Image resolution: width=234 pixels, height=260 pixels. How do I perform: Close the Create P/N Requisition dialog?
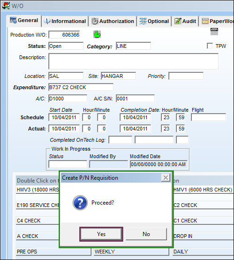pos(166,177)
